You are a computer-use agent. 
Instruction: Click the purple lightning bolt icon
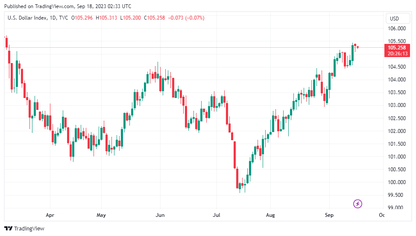tap(358, 204)
